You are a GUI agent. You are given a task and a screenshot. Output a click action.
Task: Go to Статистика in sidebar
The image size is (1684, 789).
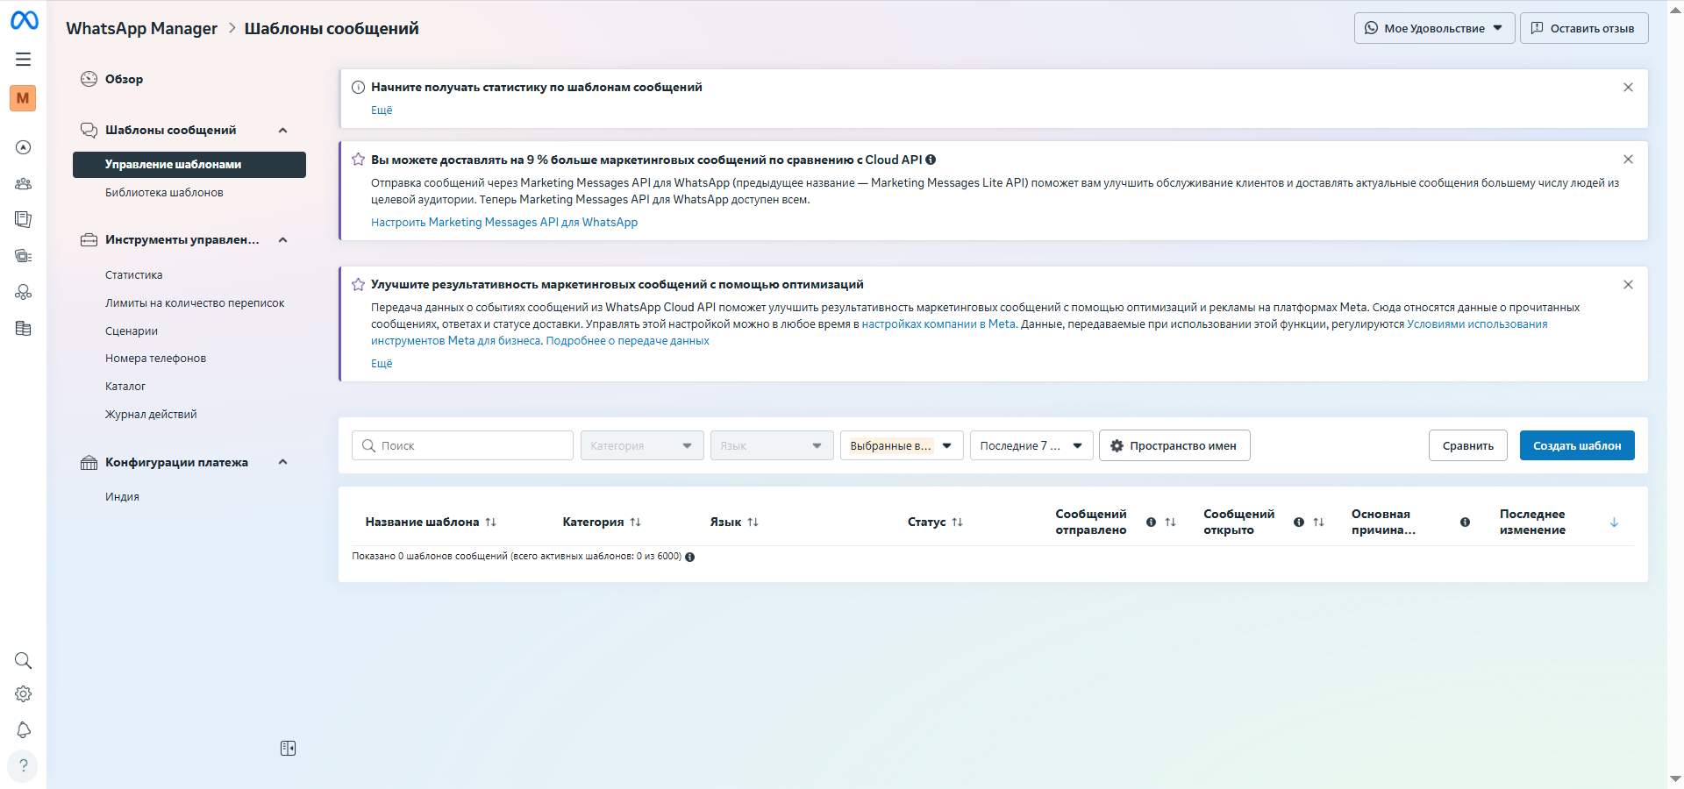point(133,275)
